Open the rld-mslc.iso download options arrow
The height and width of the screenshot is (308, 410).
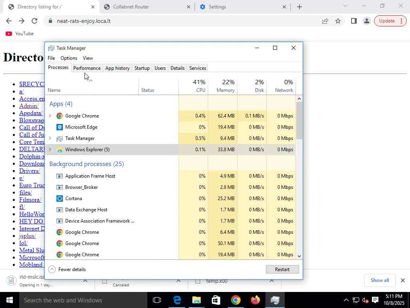(85, 280)
